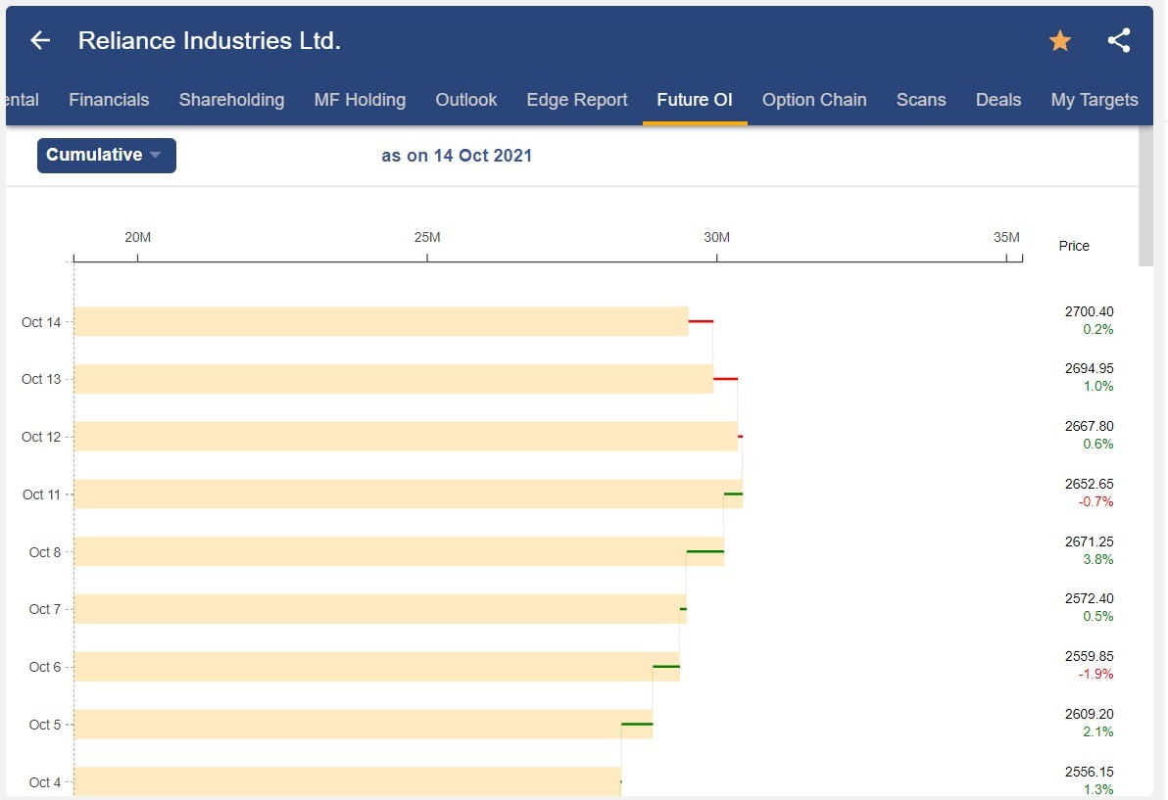Click the 2700.40 price for Oct 14
This screenshot has width=1168, height=800.
(1091, 311)
